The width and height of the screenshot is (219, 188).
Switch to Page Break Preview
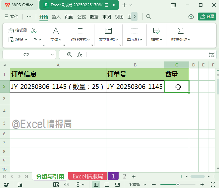point(107,185)
